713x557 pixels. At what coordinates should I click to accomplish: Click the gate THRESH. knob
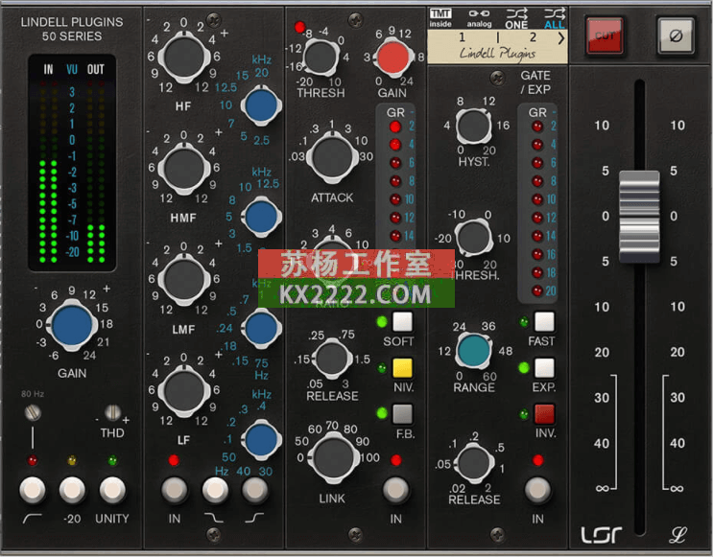click(x=474, y=238)
